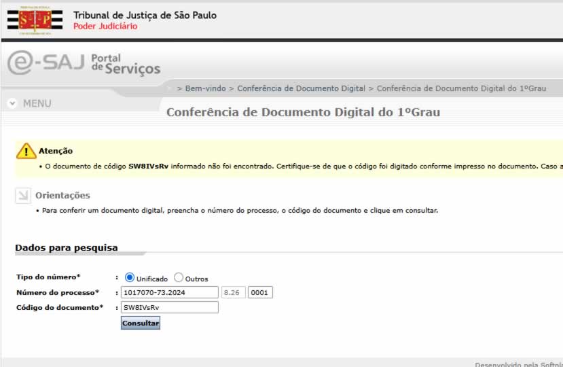Viewport: 563px width, 367px height.
Task: Select the Outros radio option
Action: pyautogui.click(x=179, y=277)
